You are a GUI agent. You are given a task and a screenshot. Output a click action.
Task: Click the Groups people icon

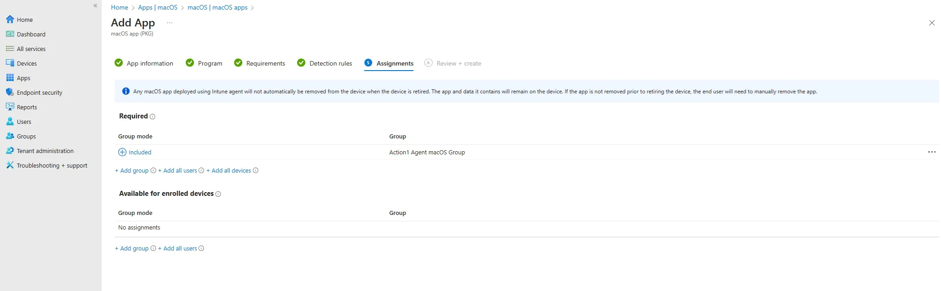(x=10, y=136)
